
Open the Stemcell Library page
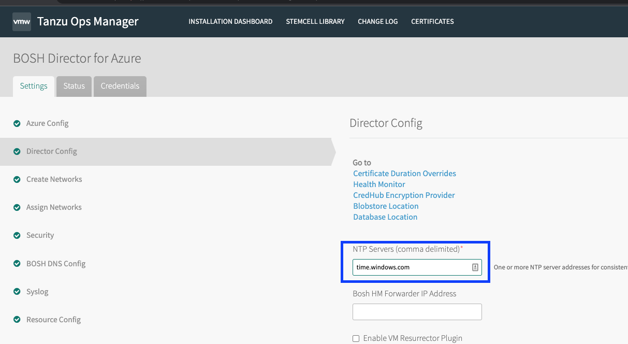point(315,22)
